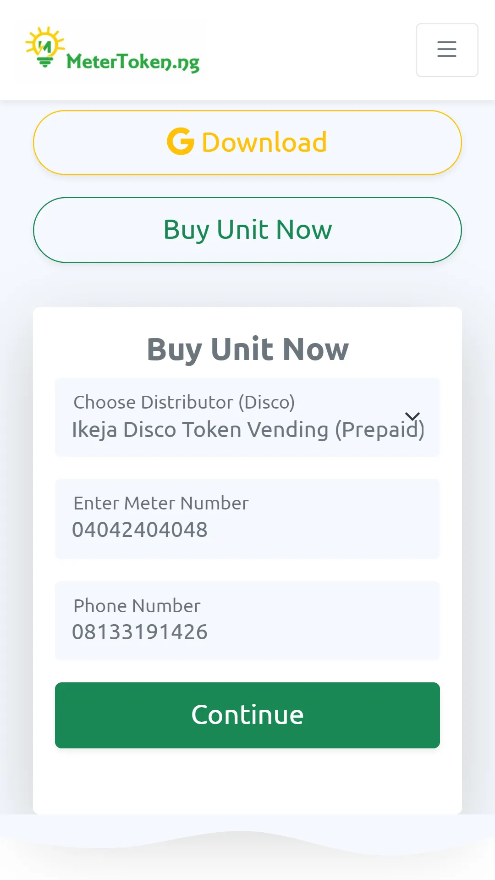Viewport: 495px width, 880px height.
Task: Submit the form with Continue button
Action: 247,715
